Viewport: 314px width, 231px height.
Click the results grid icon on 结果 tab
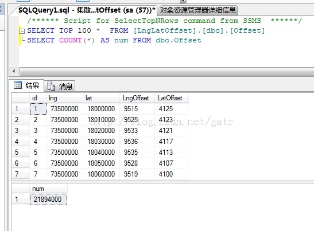click(x=18, y=85)
